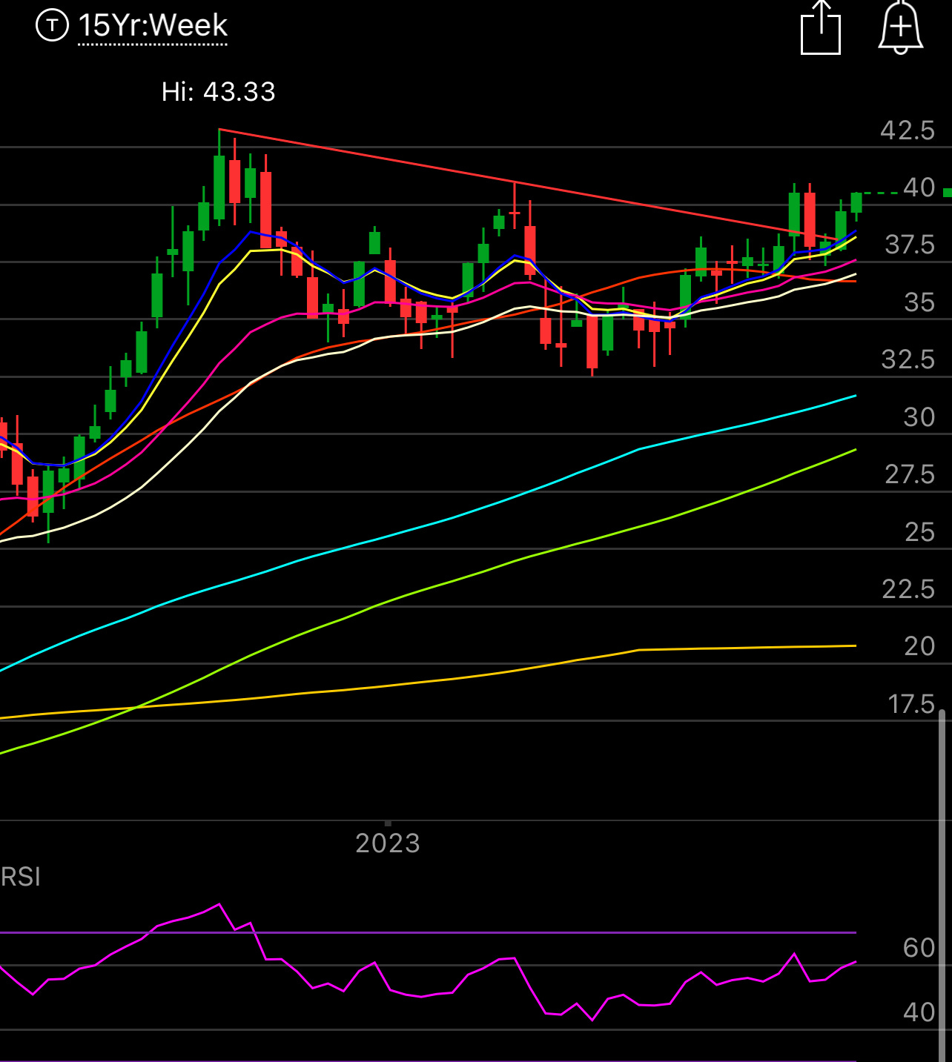Tap the 20 price axis label
The height and width of the screenshot is (1062, 952).
pos(919,646)
